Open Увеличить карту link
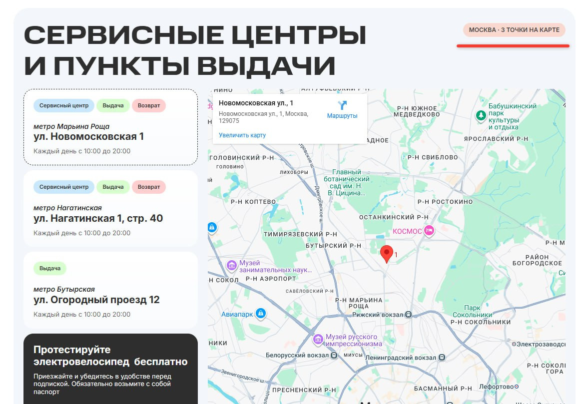583x404 pixels. click(242, 135)
